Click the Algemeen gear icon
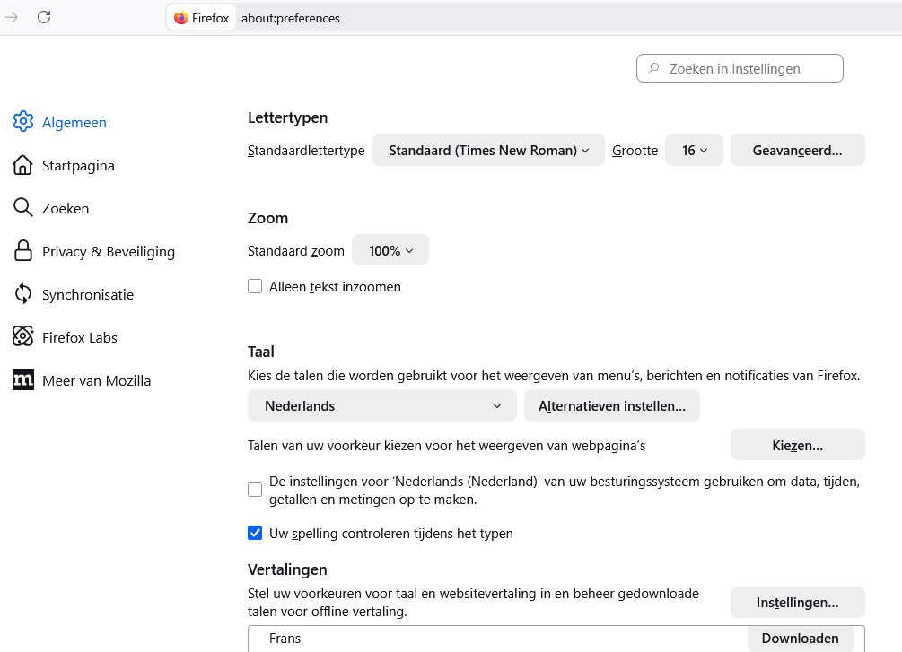 pos(23,122)
